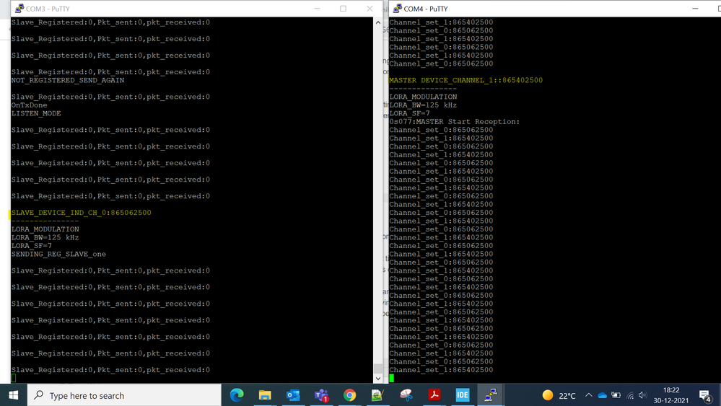Launch Google Chrome from the taskbar

click(349, 395)
